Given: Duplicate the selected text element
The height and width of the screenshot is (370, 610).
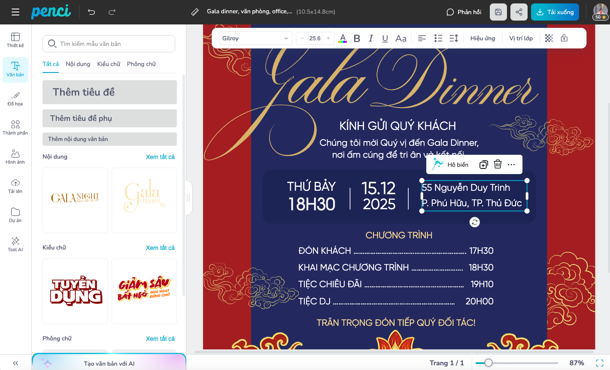Looking at the screenshot, I should pyautogui.click(x=483, y=165).
